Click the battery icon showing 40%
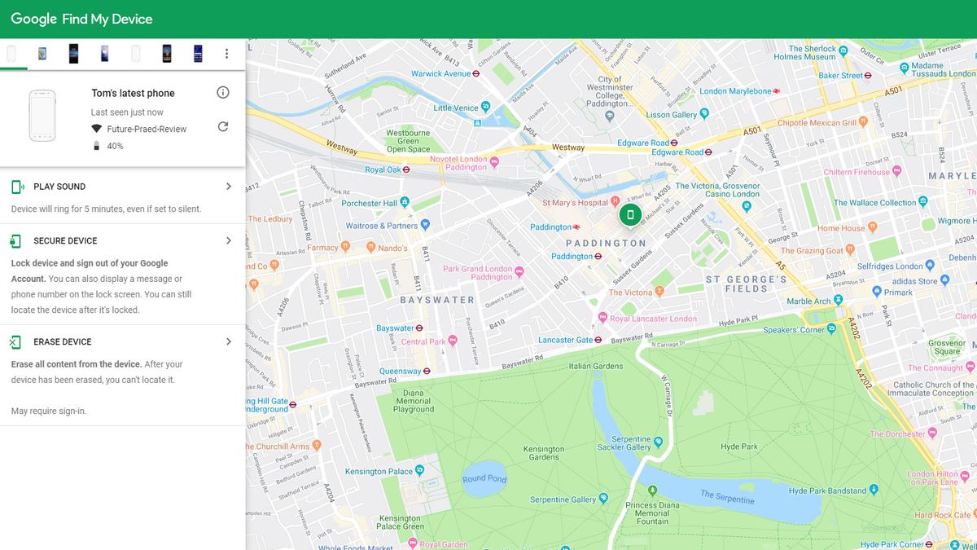 (97, 145)
